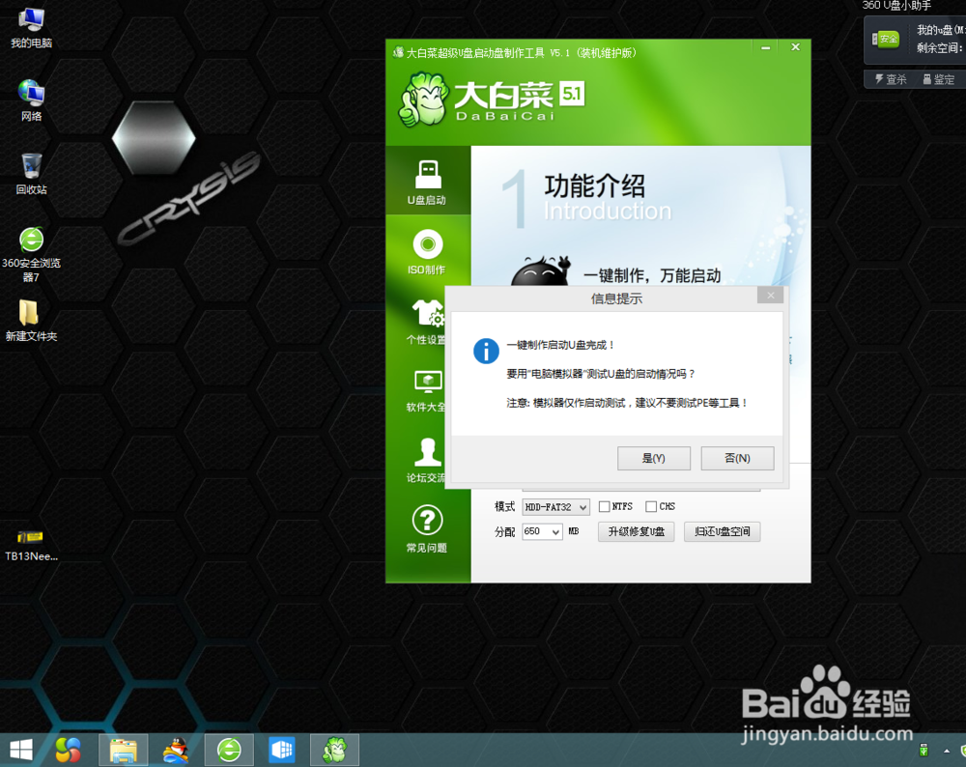Viewport: 966px width, 767px height.
Task: Open 我的电脑 desktop icon
Action: click(x=31, y=28)
